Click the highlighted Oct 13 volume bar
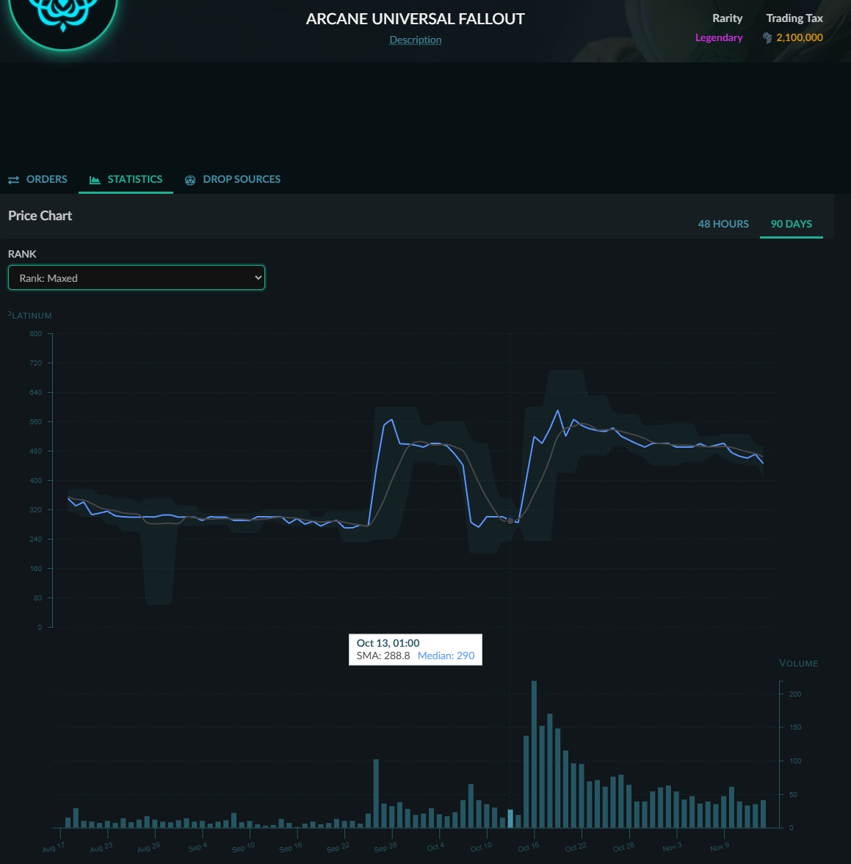 [x=510, y=818]
